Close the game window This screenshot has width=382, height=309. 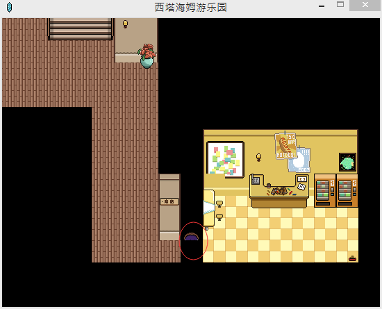click(x=365, y=5)
